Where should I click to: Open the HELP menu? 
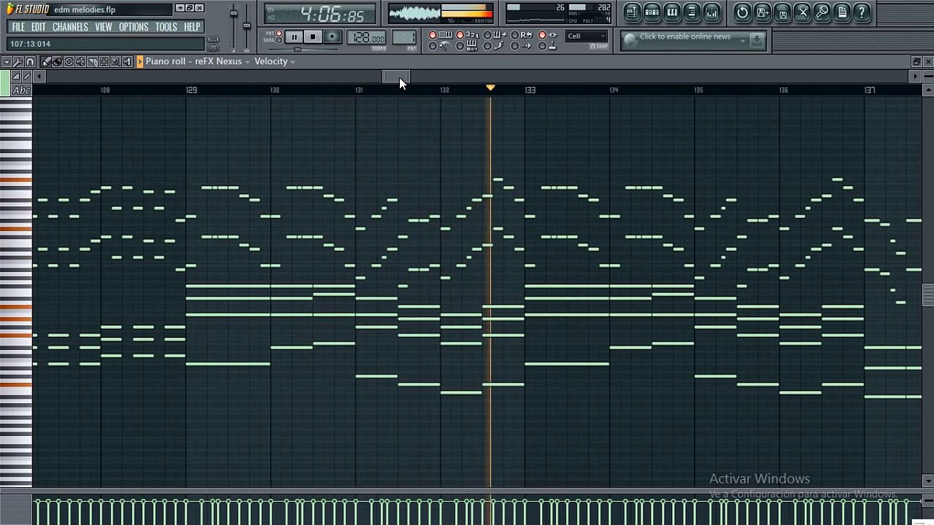tap(192, 27)
